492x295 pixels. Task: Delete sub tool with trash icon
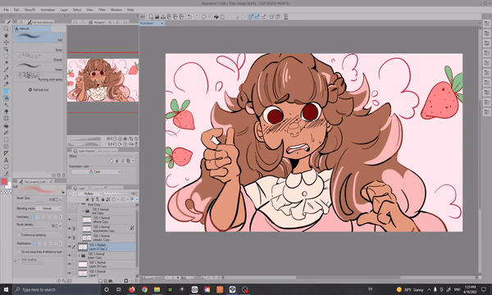(64, 175)
